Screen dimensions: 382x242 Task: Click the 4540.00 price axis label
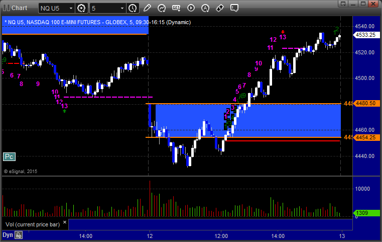coord(365,26)
